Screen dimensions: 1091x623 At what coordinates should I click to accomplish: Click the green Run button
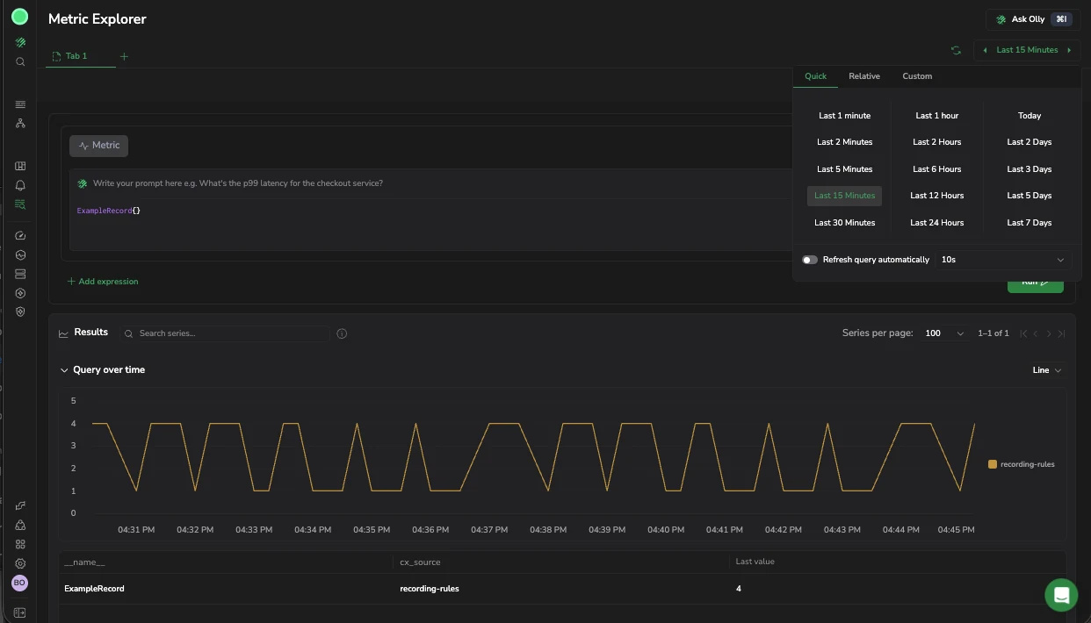[x=1035, y=284]
